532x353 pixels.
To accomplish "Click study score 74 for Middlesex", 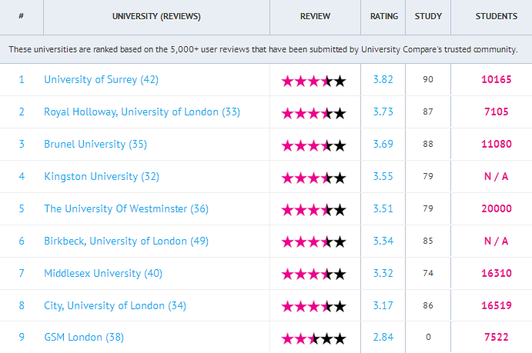I will click(428, 273).
